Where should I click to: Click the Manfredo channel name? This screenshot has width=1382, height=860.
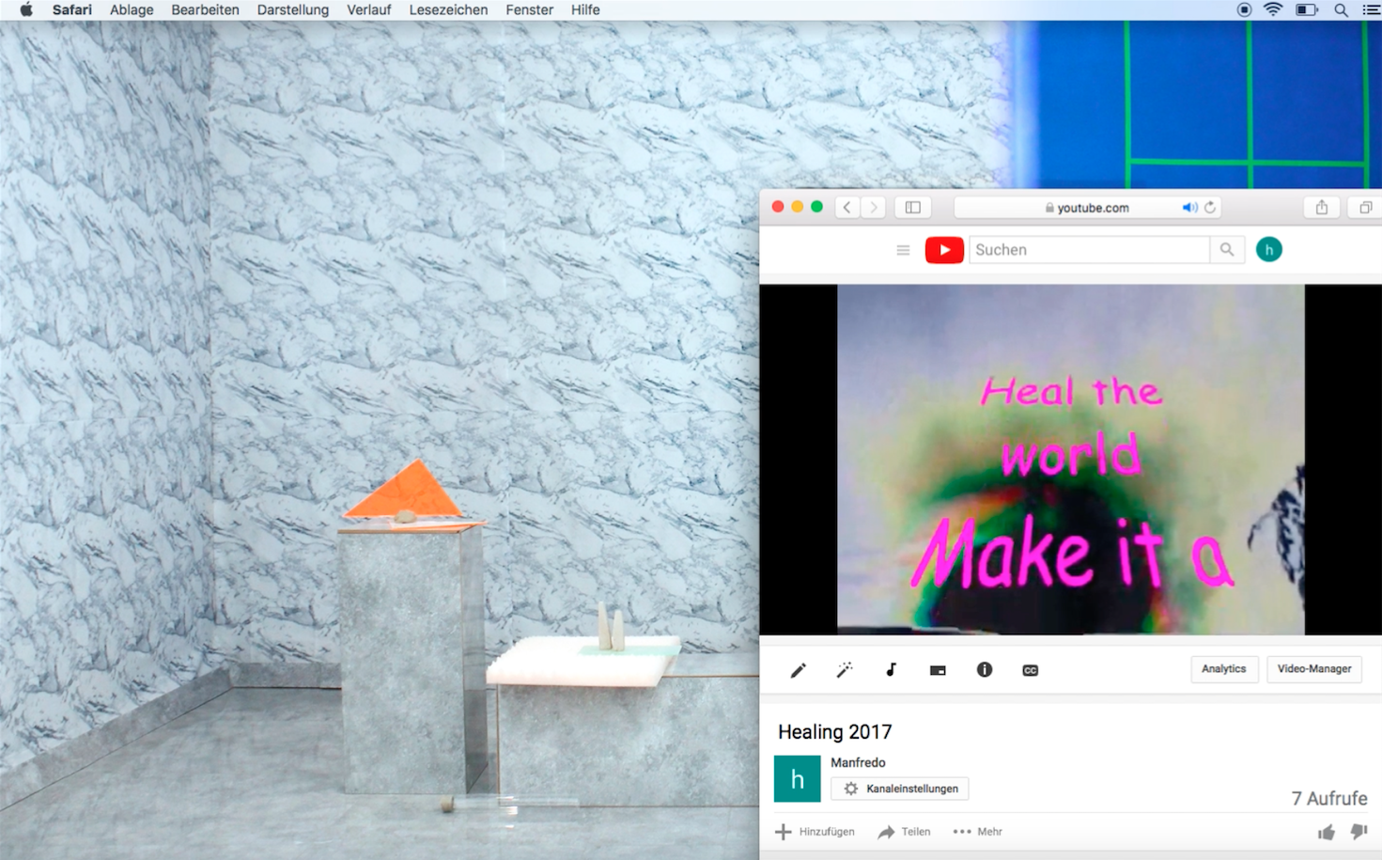(858, 762)
